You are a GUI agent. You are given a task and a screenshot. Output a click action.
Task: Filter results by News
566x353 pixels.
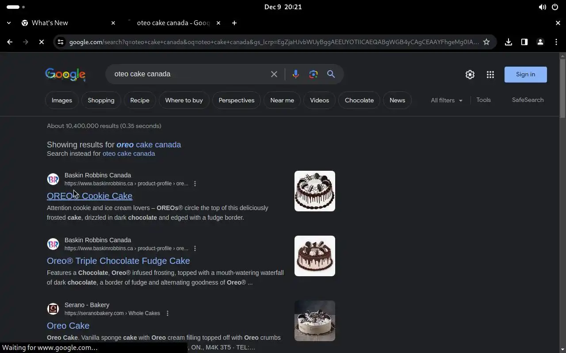click(x=397, y=100)
